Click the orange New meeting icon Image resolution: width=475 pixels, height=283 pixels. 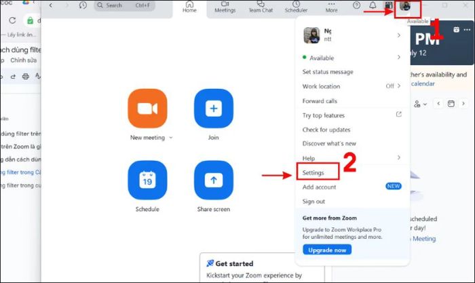[147, 109]
